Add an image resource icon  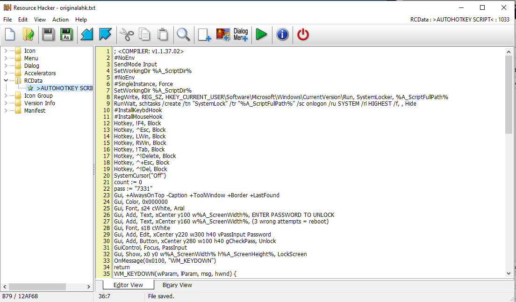[x=222, y=35]
